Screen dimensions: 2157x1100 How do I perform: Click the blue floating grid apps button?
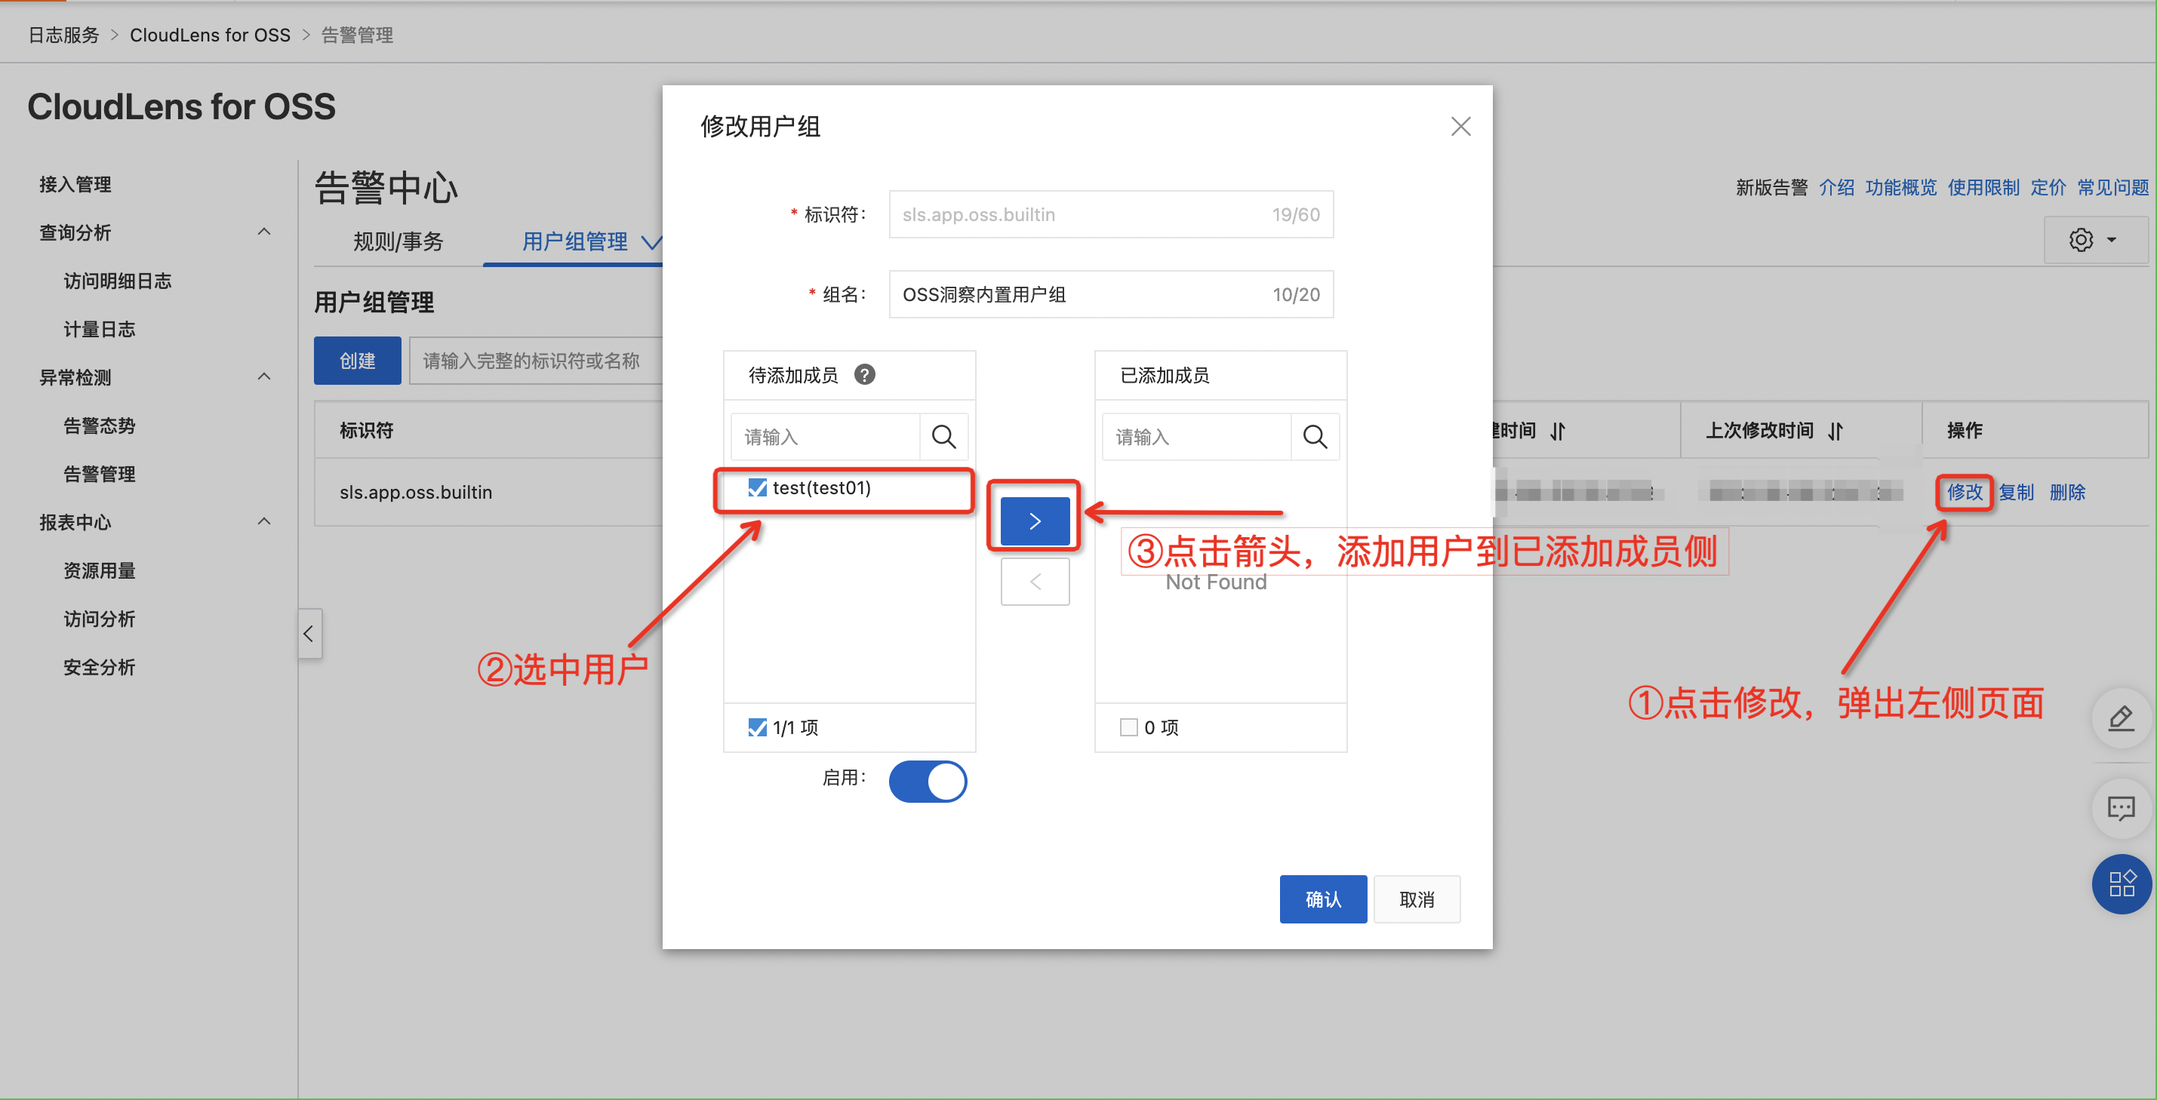pyautogui.click(x=2120, y=883)
